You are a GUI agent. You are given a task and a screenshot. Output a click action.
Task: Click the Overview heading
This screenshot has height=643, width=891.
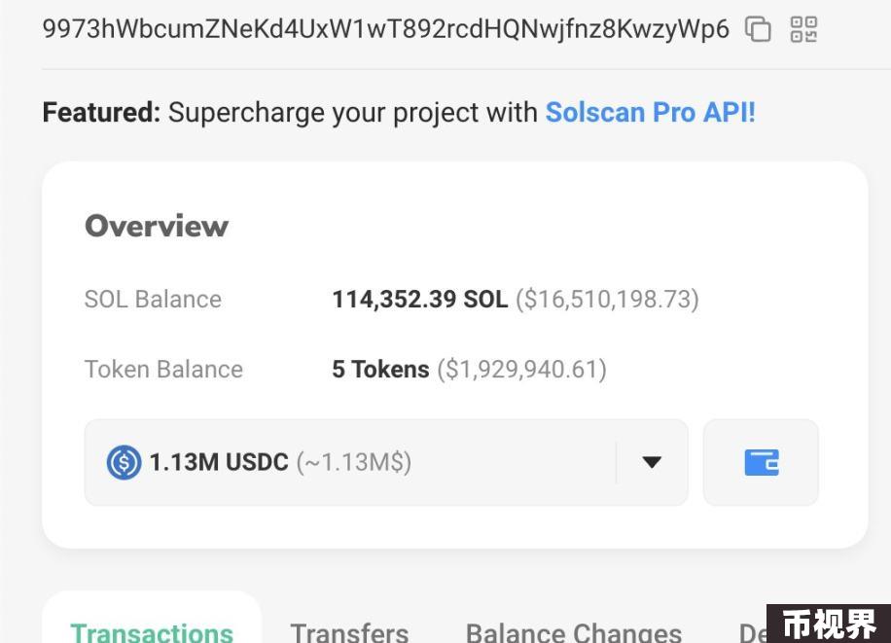click(x=157, y=226)
